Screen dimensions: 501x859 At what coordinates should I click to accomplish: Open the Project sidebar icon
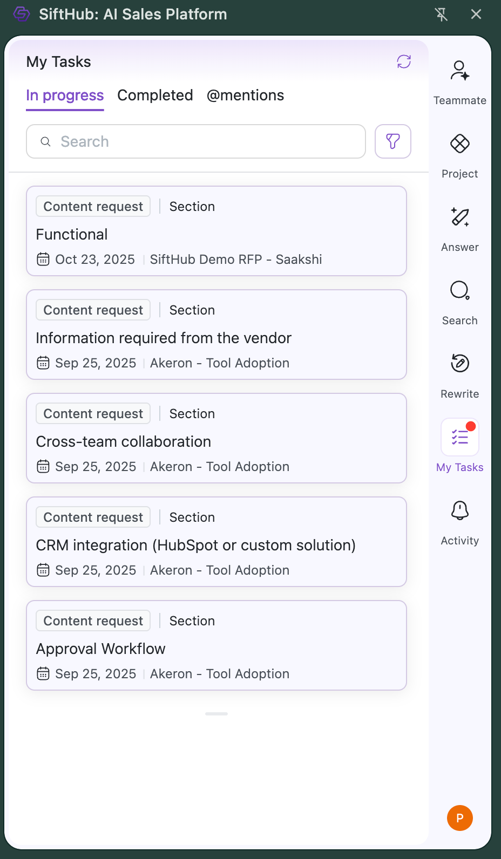point(459,145)
